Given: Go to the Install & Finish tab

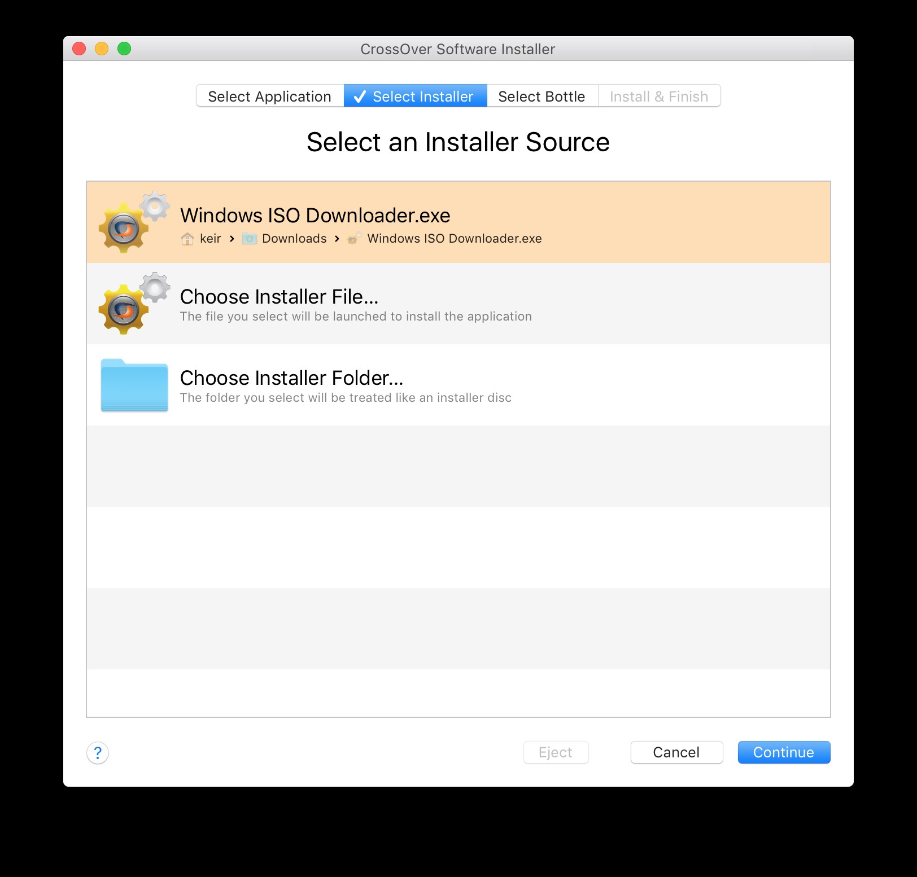Looking at the screenshot, I should point(658,97).
